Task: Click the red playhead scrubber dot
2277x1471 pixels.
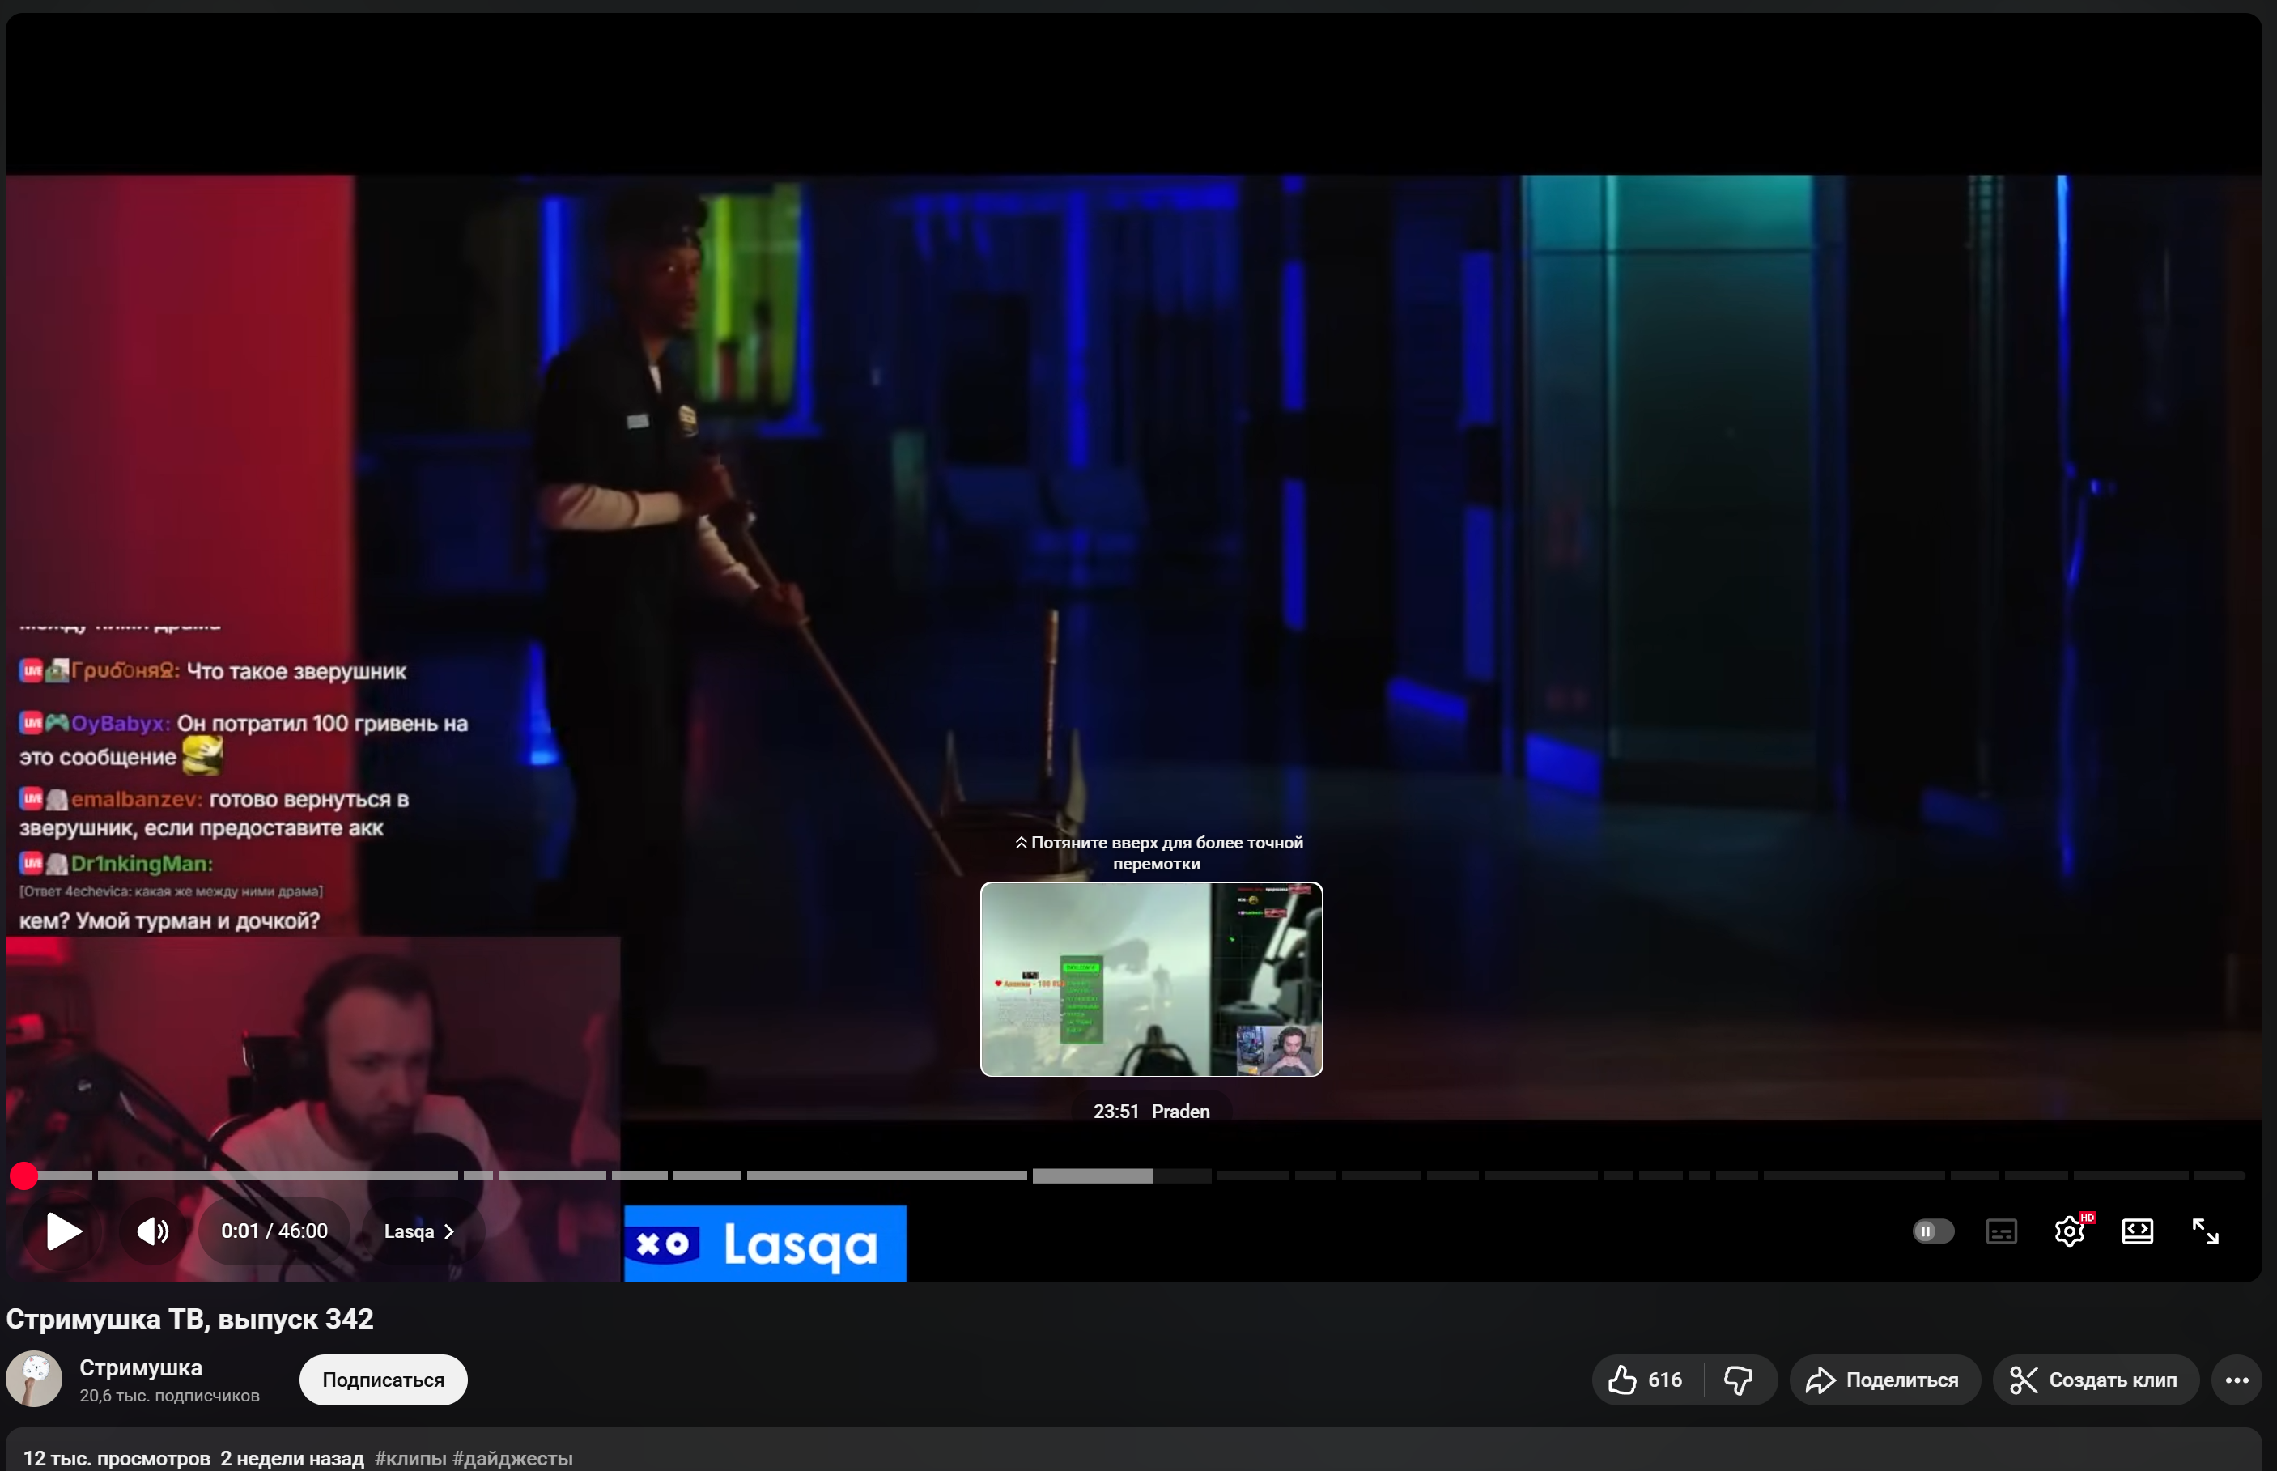Action: (23, 1176)
